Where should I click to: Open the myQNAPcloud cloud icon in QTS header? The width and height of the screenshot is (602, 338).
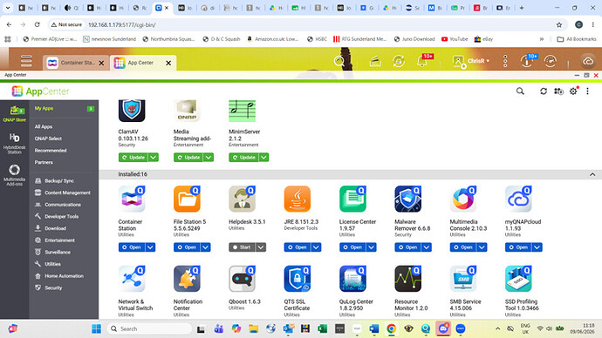point(588,61)
